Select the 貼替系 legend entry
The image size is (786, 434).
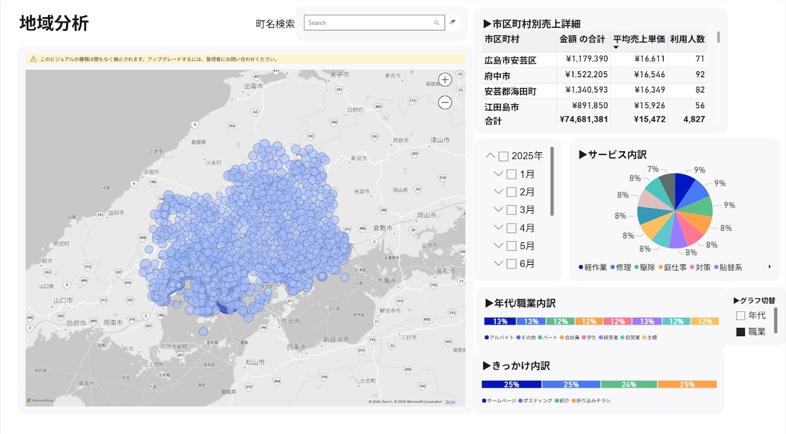tap(728, 267)
